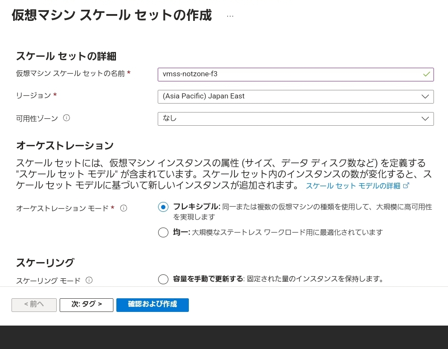Go to the next step with 次: タグ
Viewport: 448px width, 349px height.
pos(87,305)
